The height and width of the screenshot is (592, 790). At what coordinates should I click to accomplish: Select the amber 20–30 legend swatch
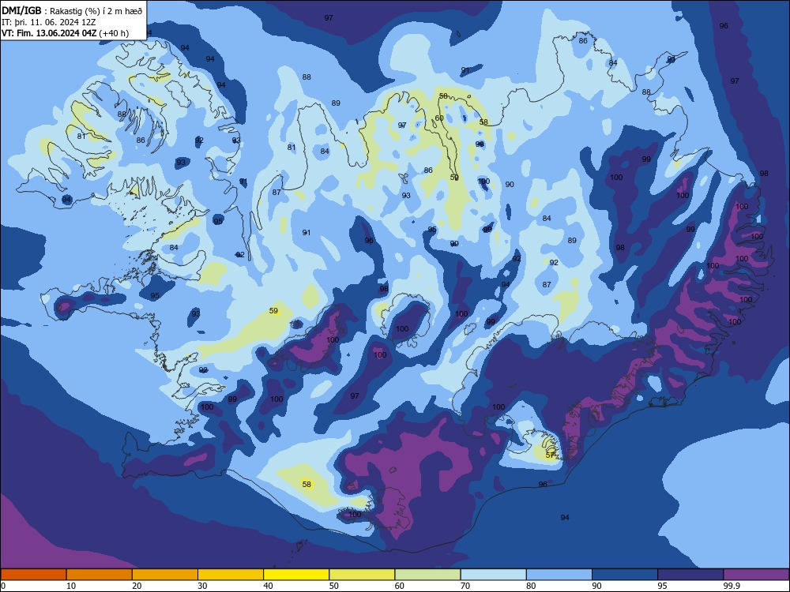coord(165,575)
